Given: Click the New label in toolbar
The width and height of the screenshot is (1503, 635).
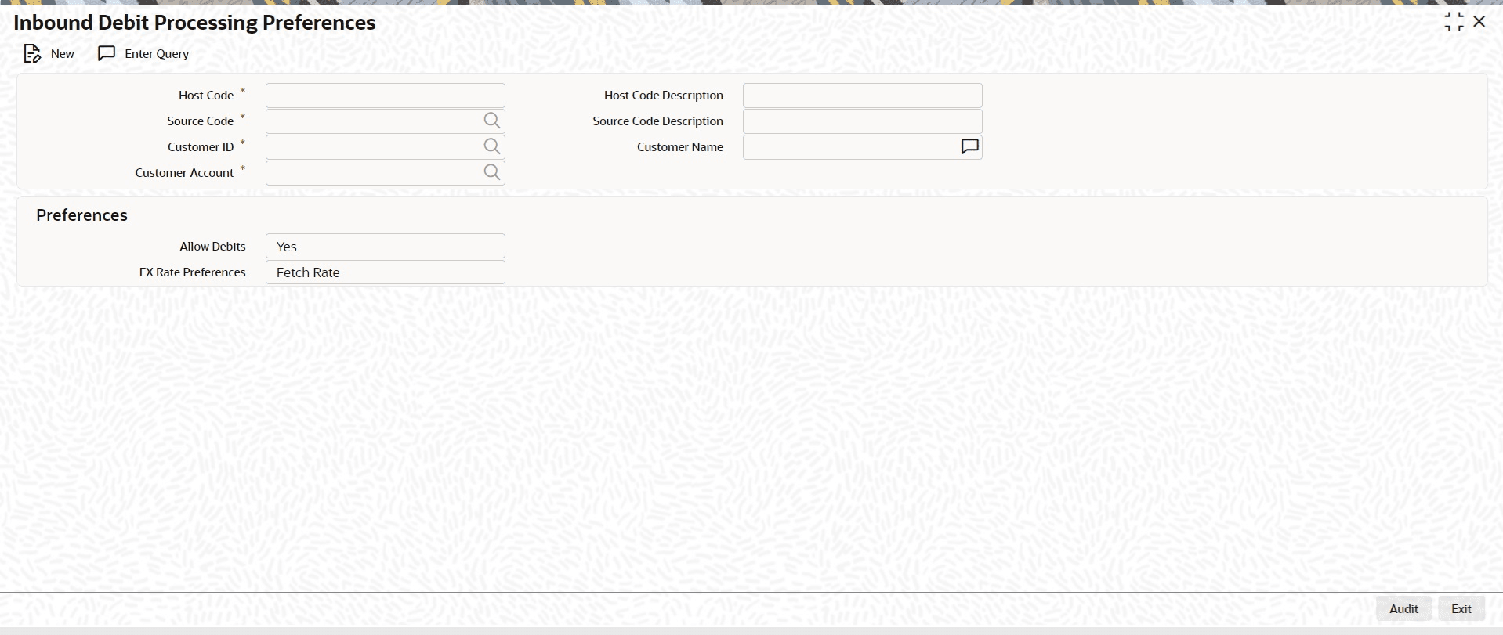Looking at the screenshot, I should pos(63,53).
